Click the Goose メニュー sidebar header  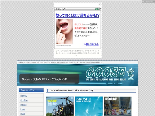31,90
